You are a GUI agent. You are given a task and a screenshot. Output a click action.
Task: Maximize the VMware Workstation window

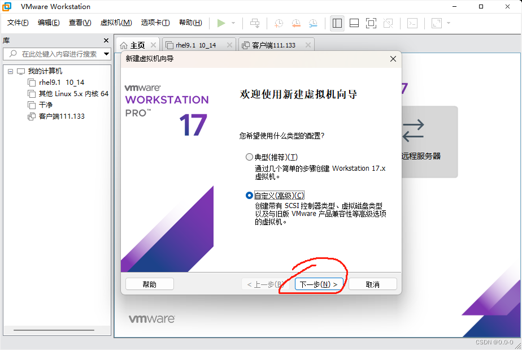pyautogui.click(x=481, y=6)
